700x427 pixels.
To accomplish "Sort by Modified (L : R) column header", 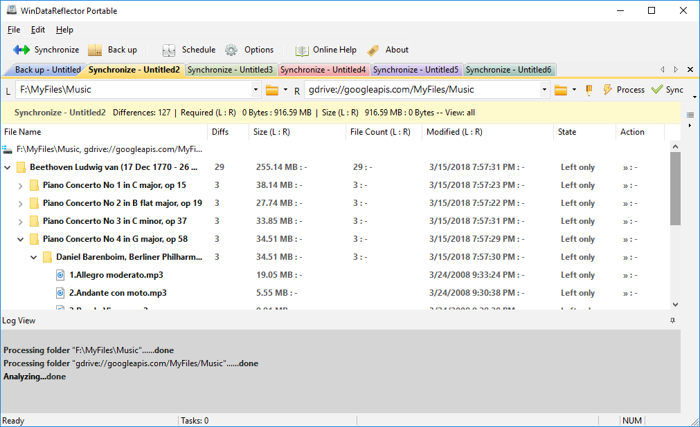I will 487,132.
